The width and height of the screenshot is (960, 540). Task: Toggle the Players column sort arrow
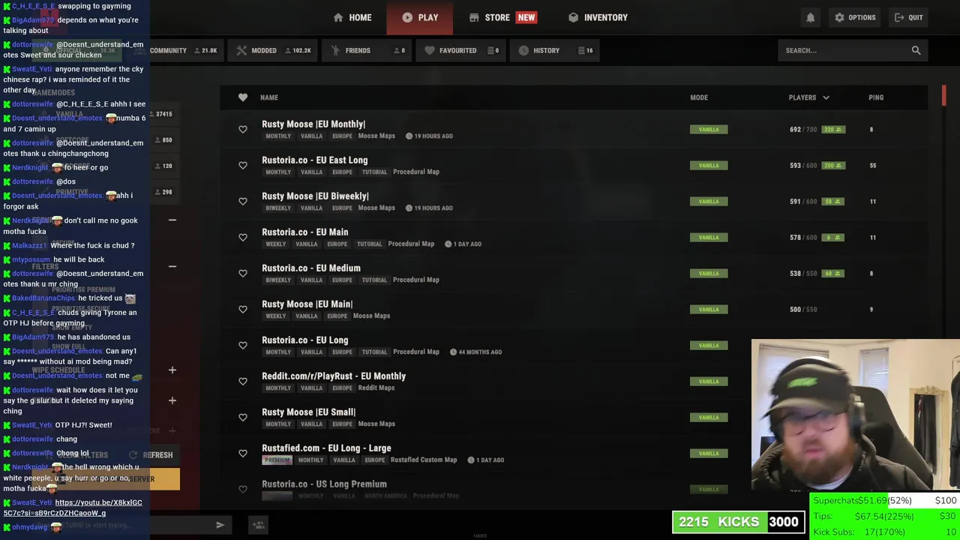click(x=826, y=97)
